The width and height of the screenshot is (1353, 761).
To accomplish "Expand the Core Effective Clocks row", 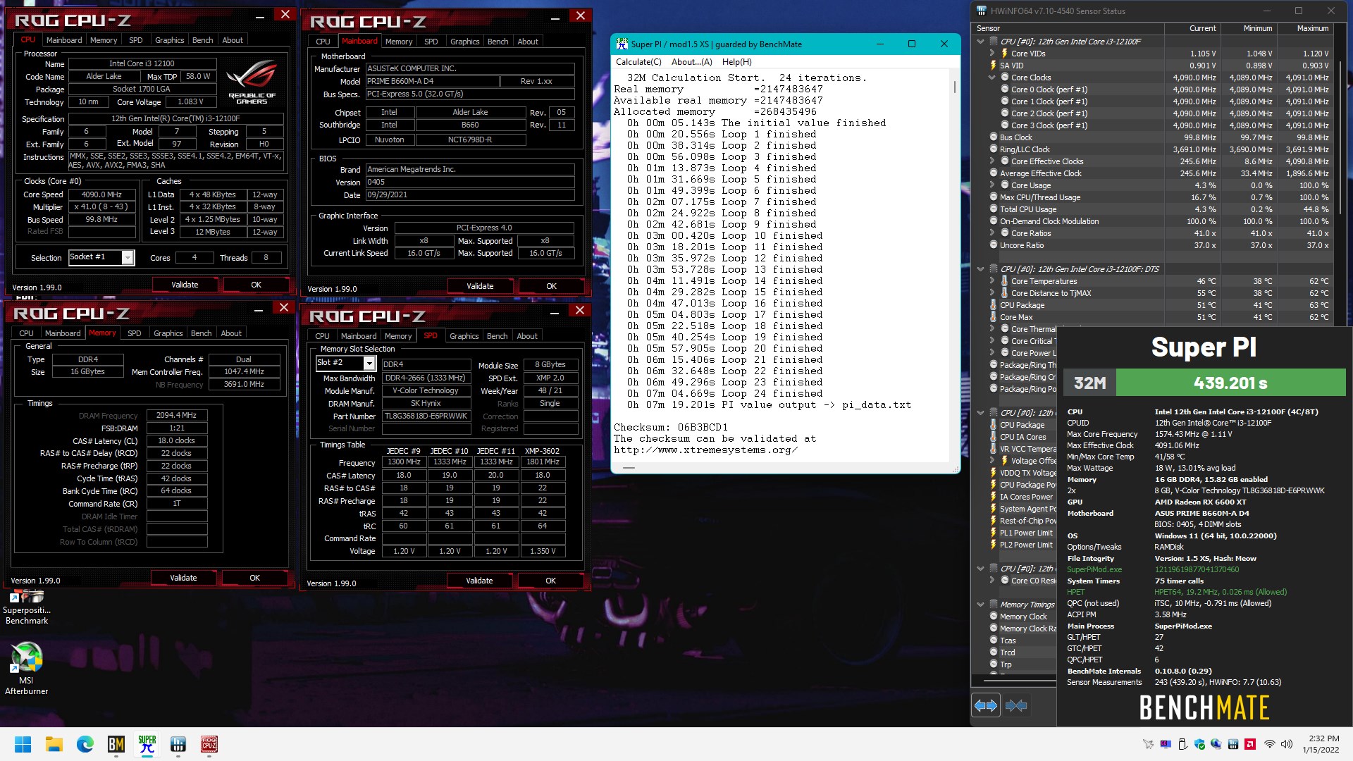I will coord(991,161).
